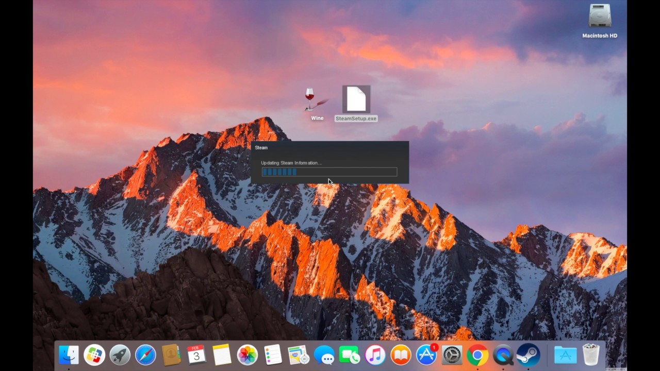
Task: Select the Wine desktop icon
Action: (316, 104)
